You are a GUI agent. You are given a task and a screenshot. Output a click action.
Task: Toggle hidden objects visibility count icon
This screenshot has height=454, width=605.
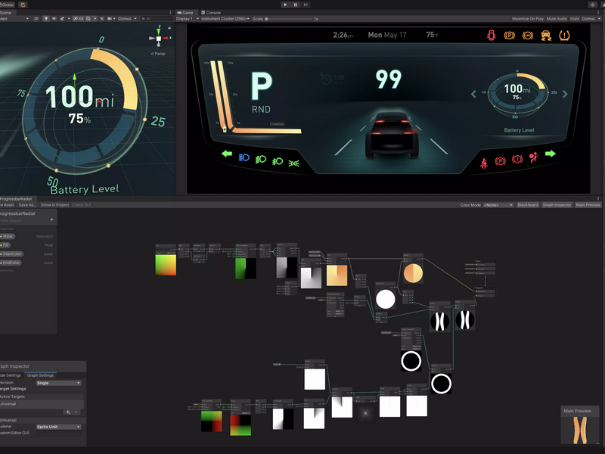pyautogui.click(x=79, y=18)
